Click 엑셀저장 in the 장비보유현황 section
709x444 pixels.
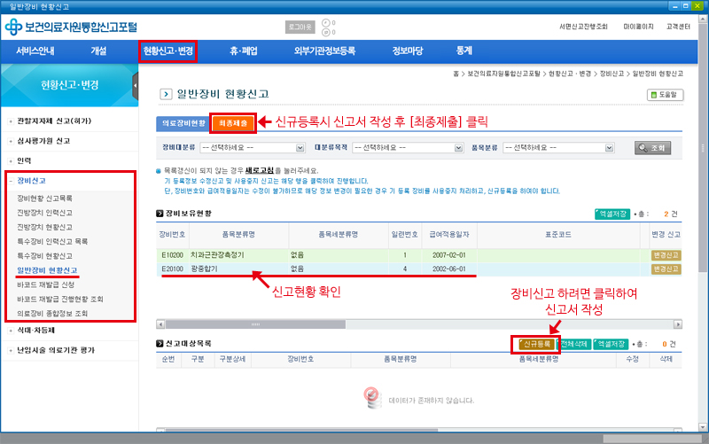pos(612,214)
